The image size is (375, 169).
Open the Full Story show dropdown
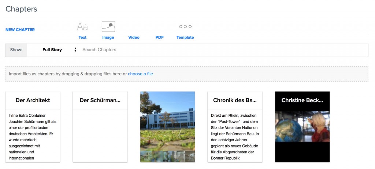[52, 50]
